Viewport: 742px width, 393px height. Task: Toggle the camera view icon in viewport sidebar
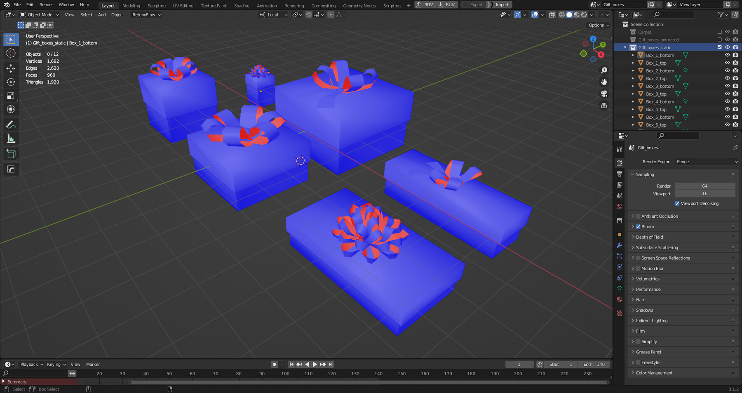(x=604, y=94)
